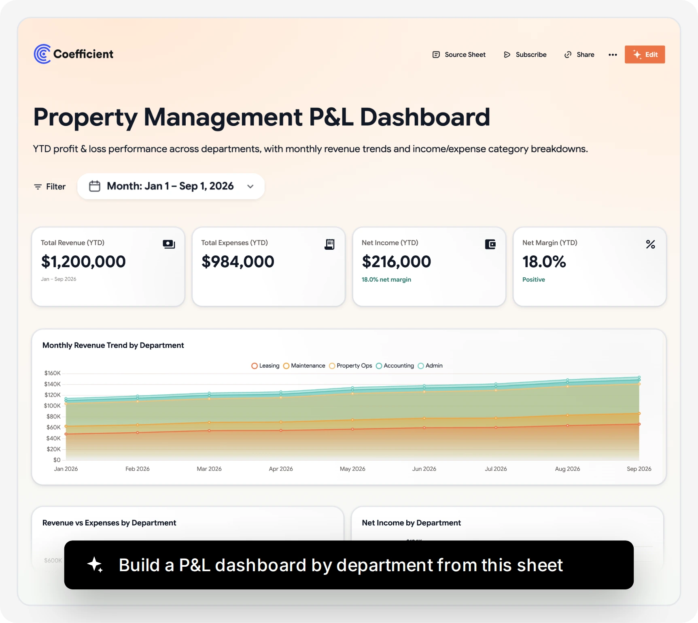Click the chevron arrow of Month selector
The height and width of the screenshot is (623, 698).
[250, 186]
